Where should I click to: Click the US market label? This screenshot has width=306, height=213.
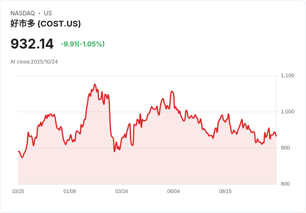48,13
